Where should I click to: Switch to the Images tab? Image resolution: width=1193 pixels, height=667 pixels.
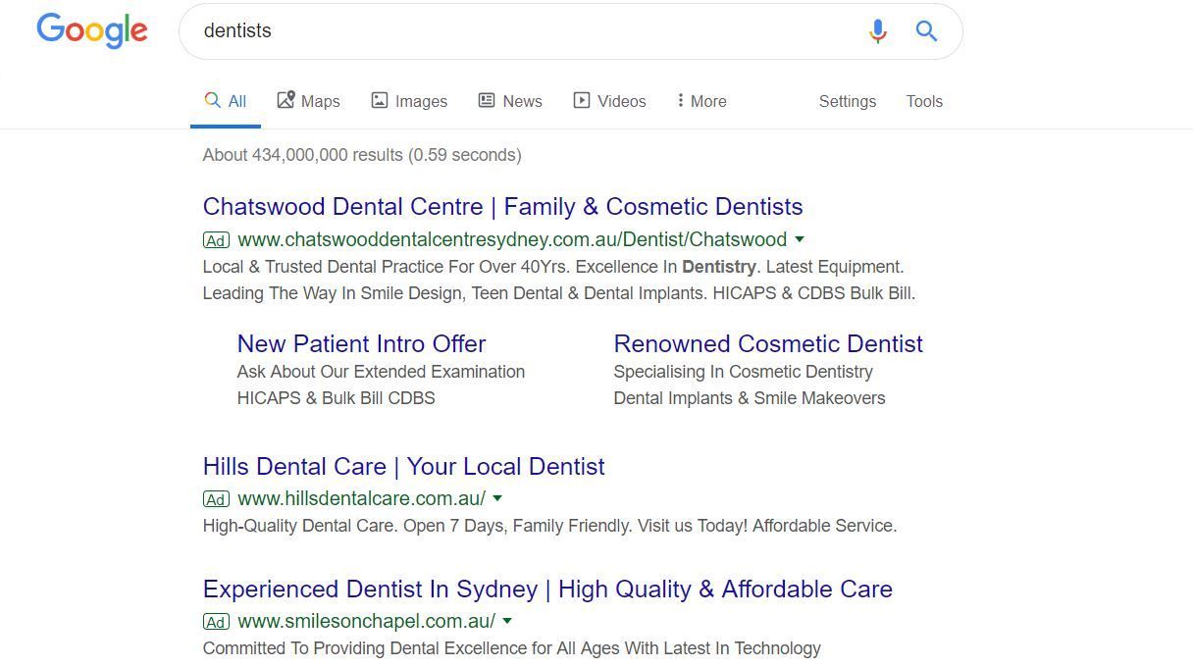point(409,101)
